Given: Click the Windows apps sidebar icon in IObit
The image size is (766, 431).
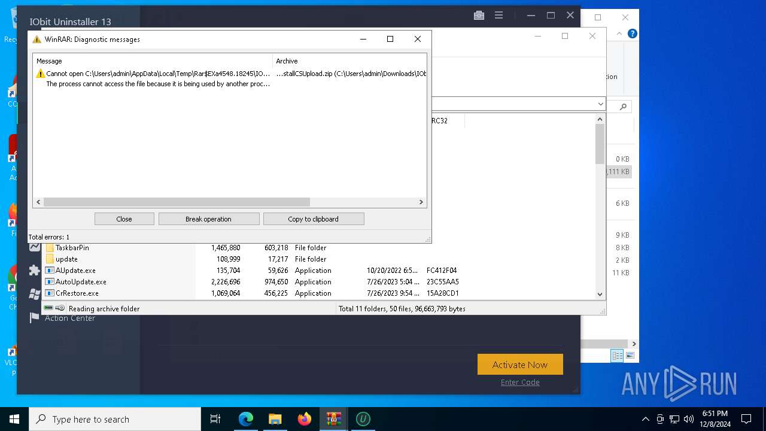Looking at the screenshot, I should [35, 295].
